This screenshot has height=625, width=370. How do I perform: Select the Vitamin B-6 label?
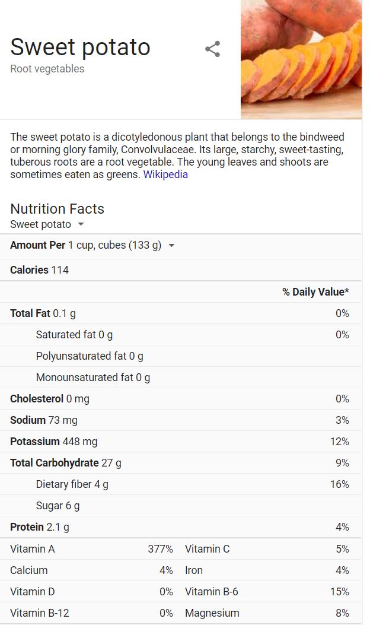click(x=212, y=592)
